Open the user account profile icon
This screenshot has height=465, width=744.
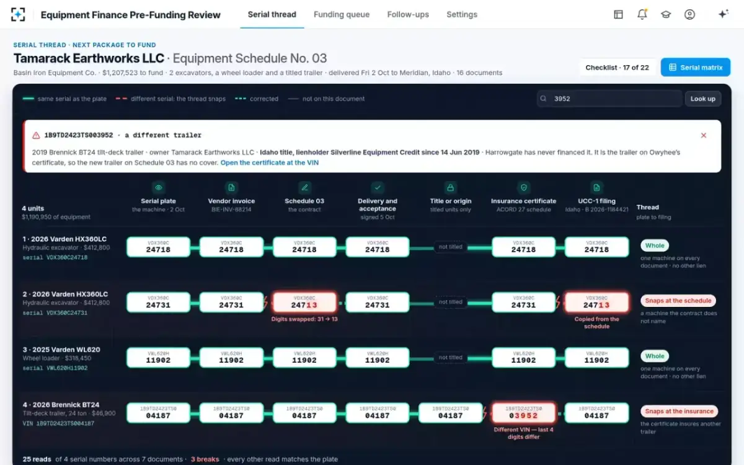pyautogui.click(x=689, y=14)
